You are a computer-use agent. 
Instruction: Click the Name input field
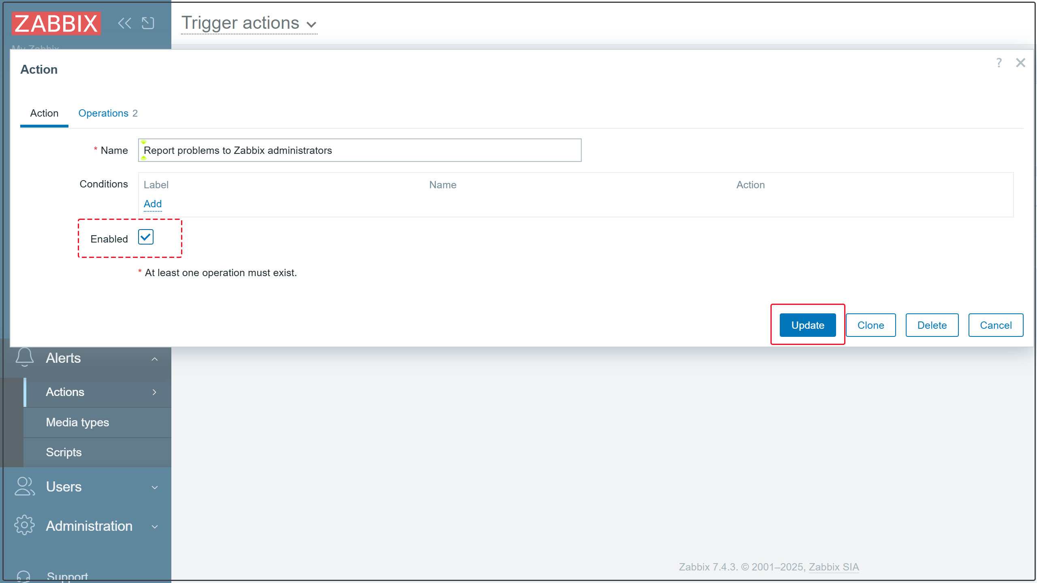point(359,151)
